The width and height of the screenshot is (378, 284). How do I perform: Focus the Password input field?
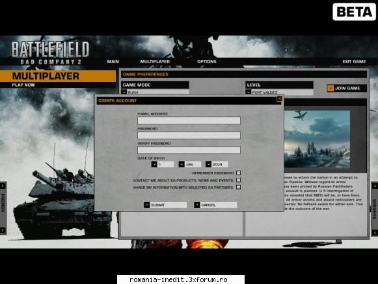point(189,135)
